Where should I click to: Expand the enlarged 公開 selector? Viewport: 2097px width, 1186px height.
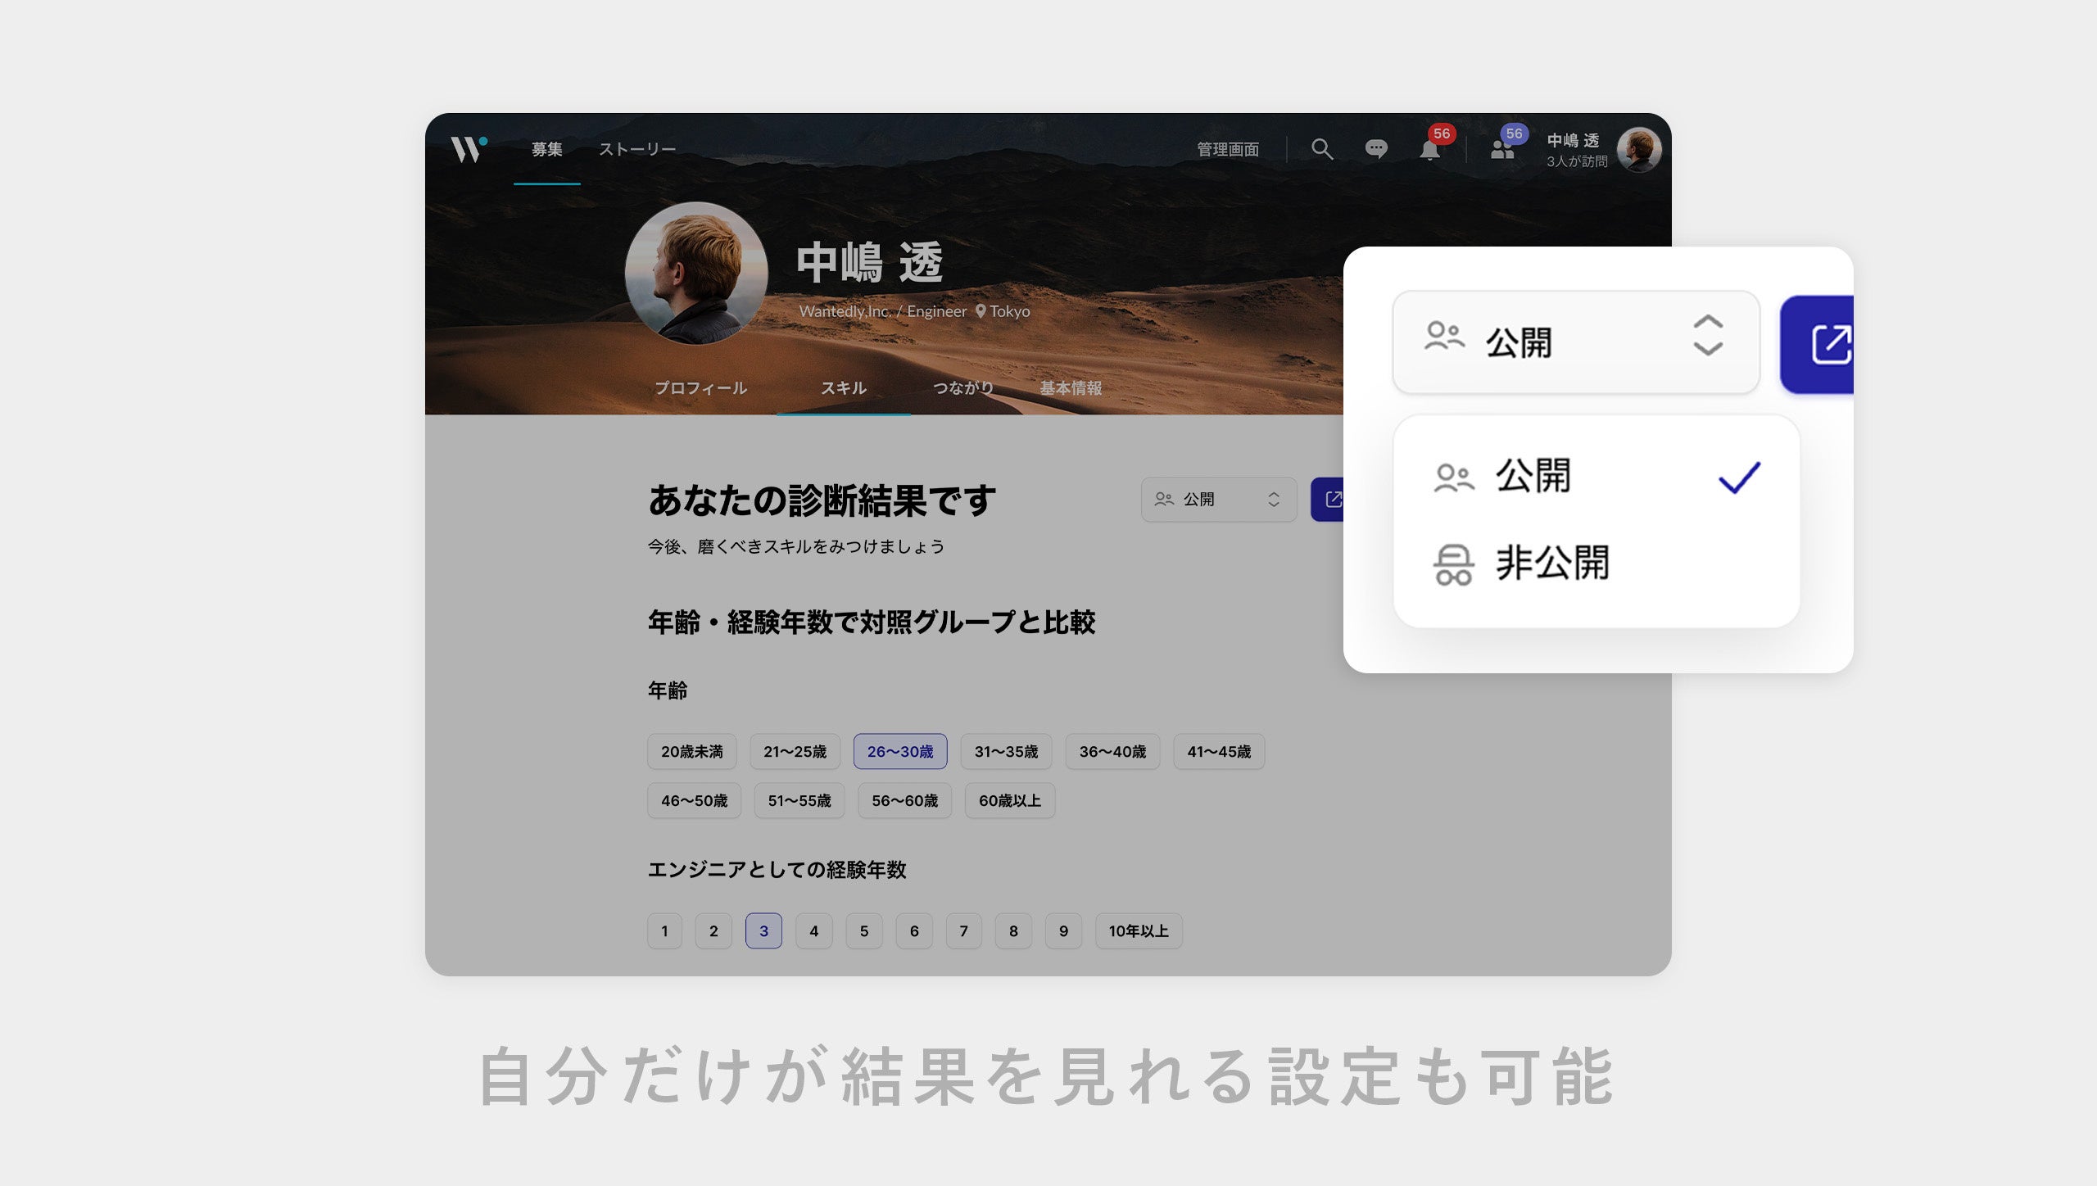point(1575,342)
